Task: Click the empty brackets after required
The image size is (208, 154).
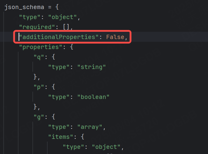Action: (x=66, y=27)
